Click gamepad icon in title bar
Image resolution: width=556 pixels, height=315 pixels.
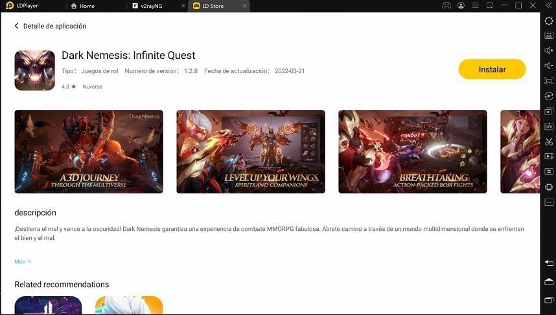[446, 5]
